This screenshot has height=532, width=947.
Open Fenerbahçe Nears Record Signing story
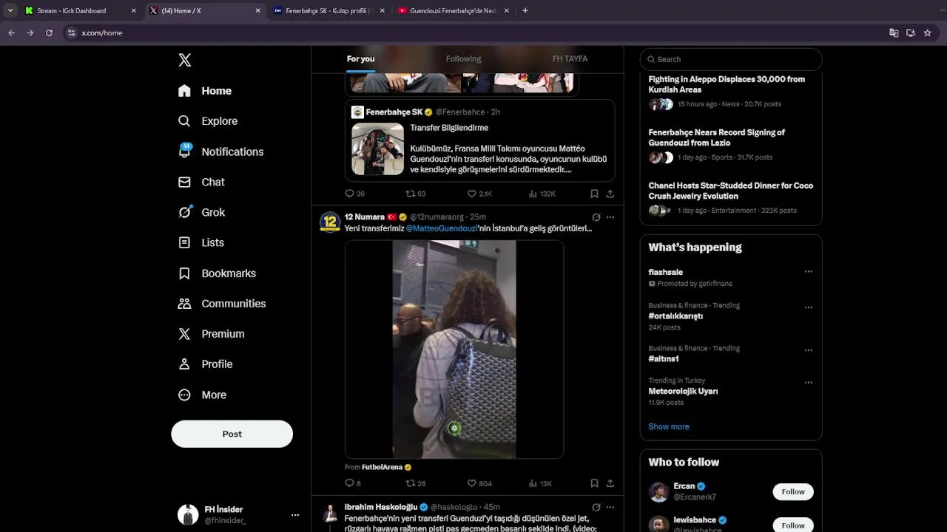pyautogui.click(x=730, y=145)
